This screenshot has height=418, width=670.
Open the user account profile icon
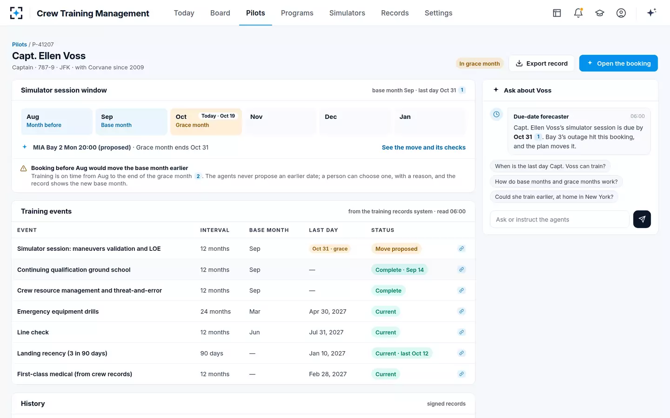click(x=621, y=13)
